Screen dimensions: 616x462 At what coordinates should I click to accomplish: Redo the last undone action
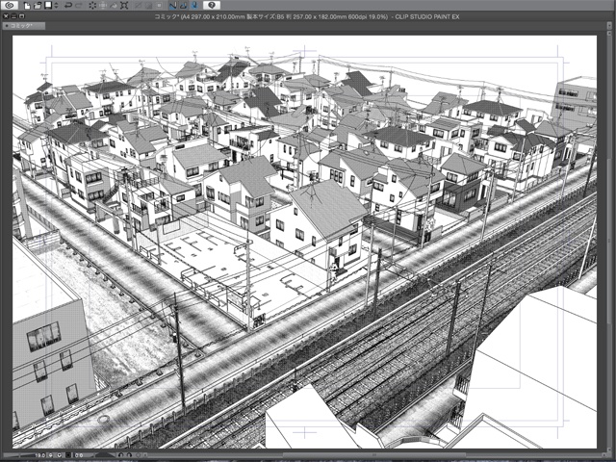[79, 6]
